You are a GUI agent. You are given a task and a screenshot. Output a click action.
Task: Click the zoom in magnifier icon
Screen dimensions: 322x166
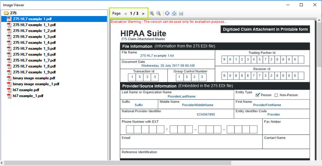[x=152, y=13]
